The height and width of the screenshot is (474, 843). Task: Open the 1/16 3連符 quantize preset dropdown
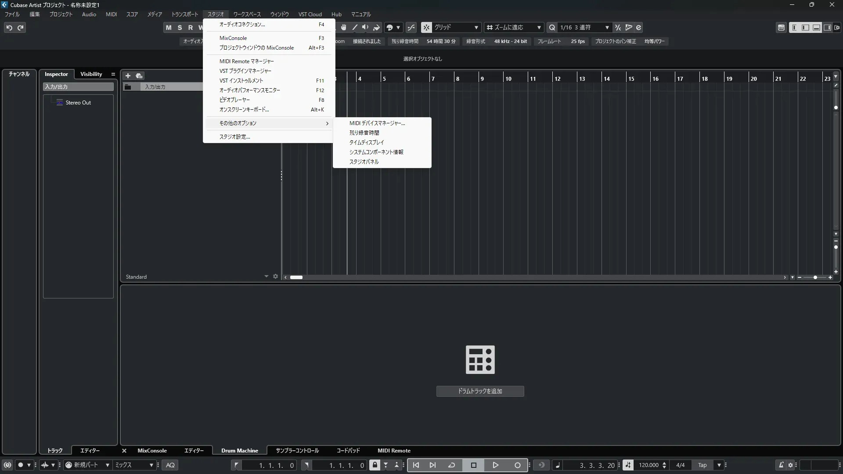point(584,27)
